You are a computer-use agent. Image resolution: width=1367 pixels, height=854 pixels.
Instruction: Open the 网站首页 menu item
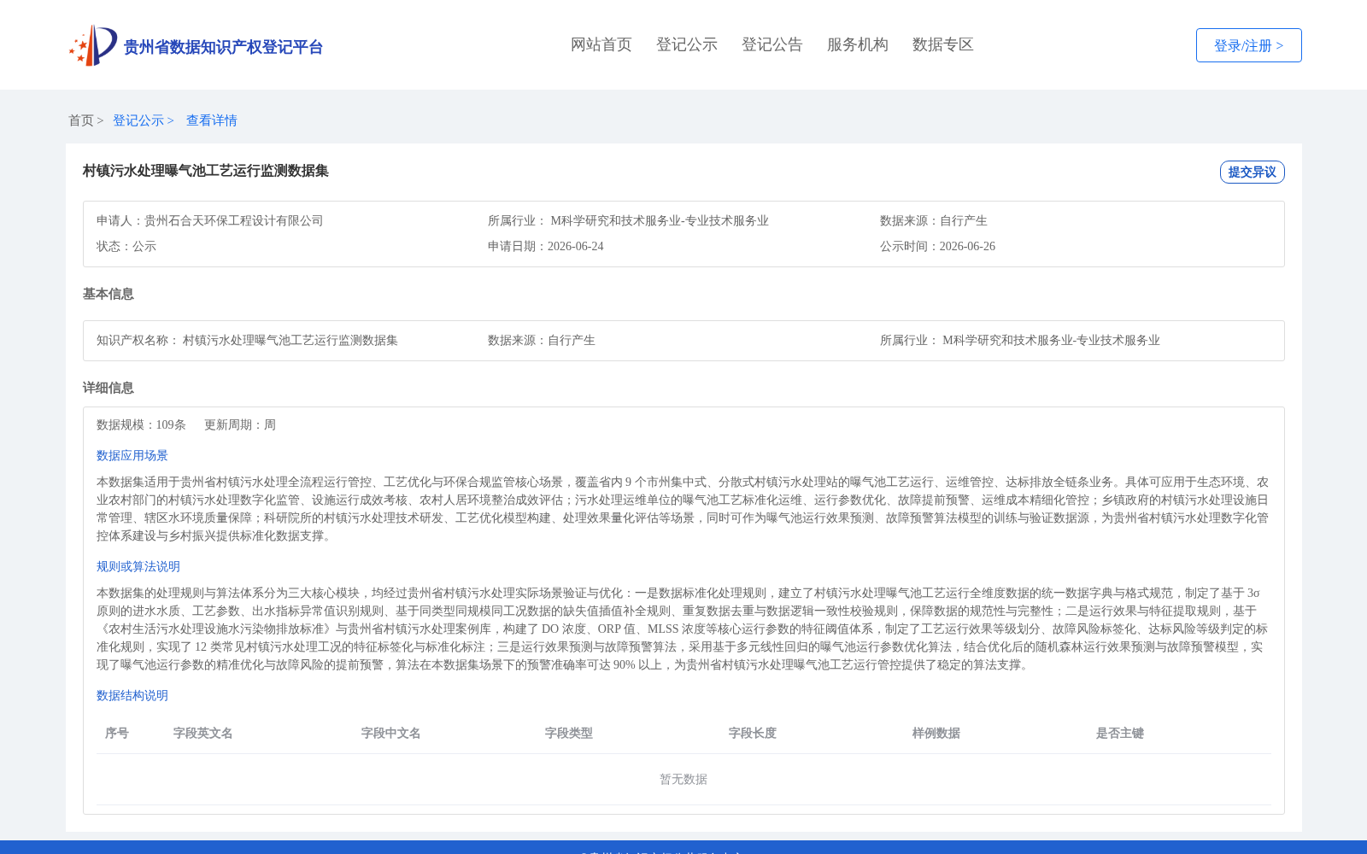(601, 44)
